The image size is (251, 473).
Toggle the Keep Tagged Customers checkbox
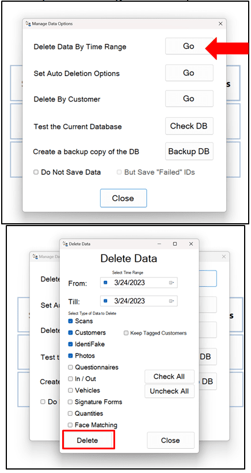(x=126, y=333)
